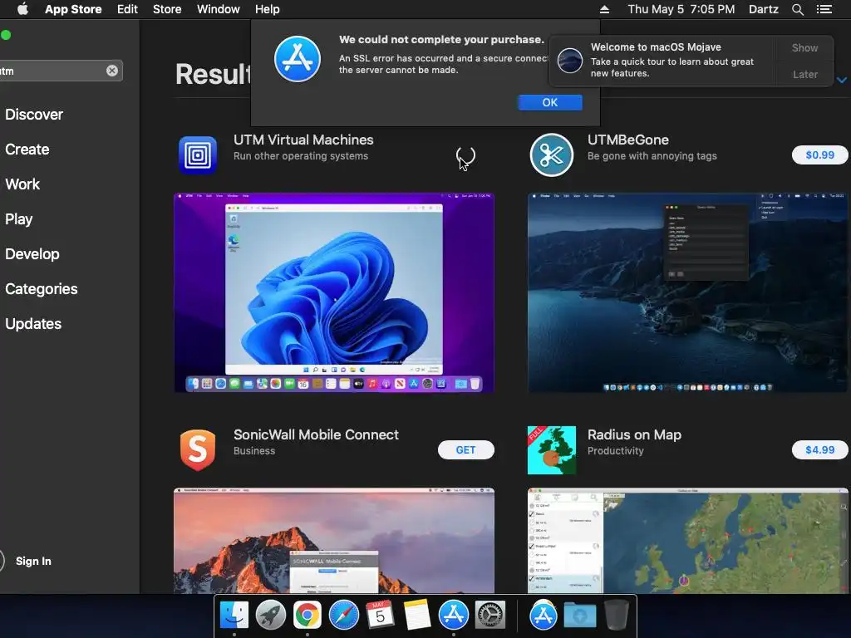Image resolution: width=851 pixels, height=638 pixels.
Task: Open Launchpad rocket in the Dock
Action: [x=270, y=616]
